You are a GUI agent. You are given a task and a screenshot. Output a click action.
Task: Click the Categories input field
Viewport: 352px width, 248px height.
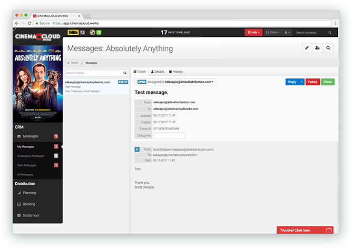click(x=169, y=135)
